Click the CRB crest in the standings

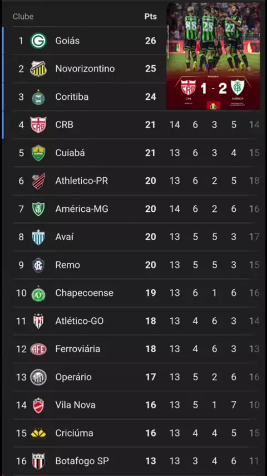click(x=38, y=125)
